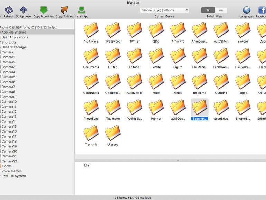
Task: Open the Languages globe icon
Action: (246, 10)
